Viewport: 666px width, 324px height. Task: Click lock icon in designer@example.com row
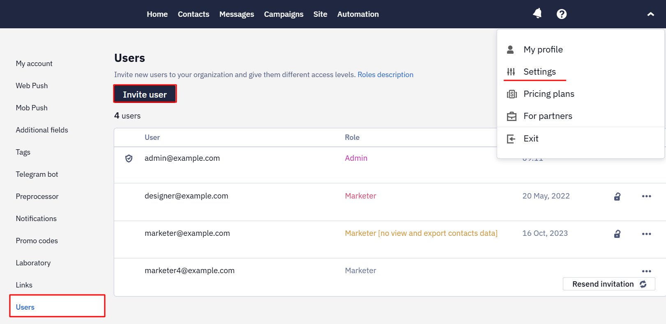coord(617,196)
